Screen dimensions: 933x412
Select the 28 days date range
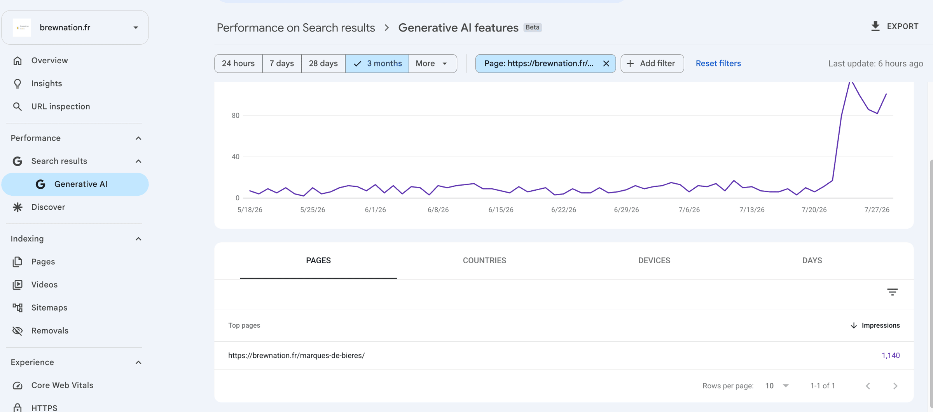[323, 63]
